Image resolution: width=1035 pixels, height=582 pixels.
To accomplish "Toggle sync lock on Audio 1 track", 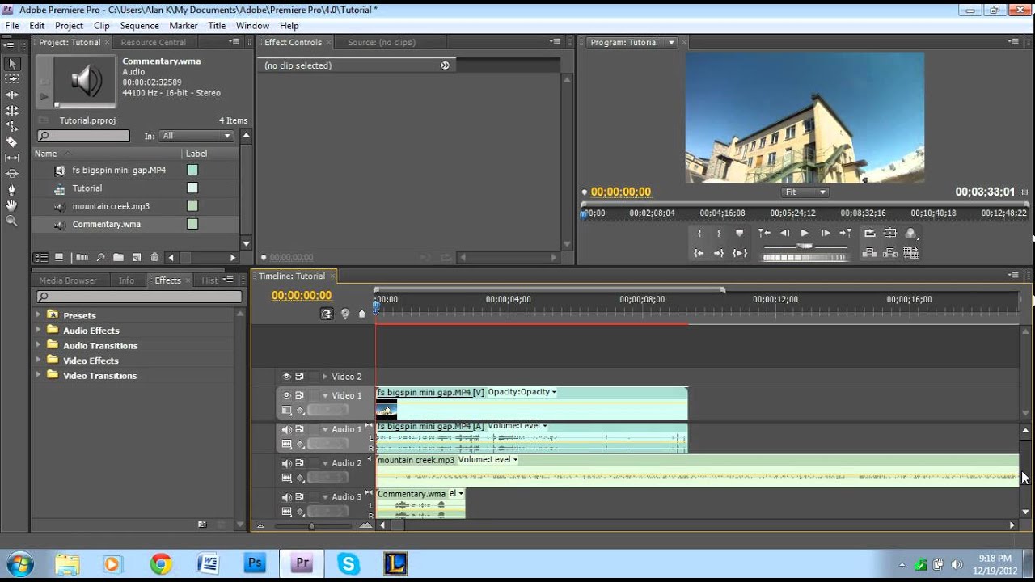I will point(299,429).
